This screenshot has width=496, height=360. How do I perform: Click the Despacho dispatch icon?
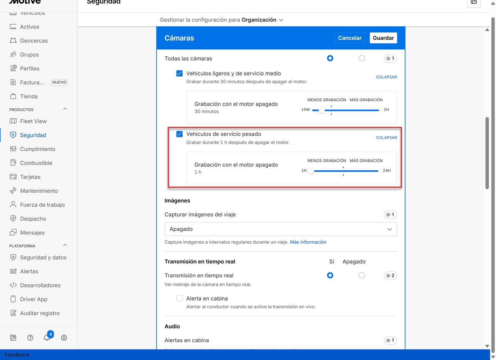tap(13, 219)
